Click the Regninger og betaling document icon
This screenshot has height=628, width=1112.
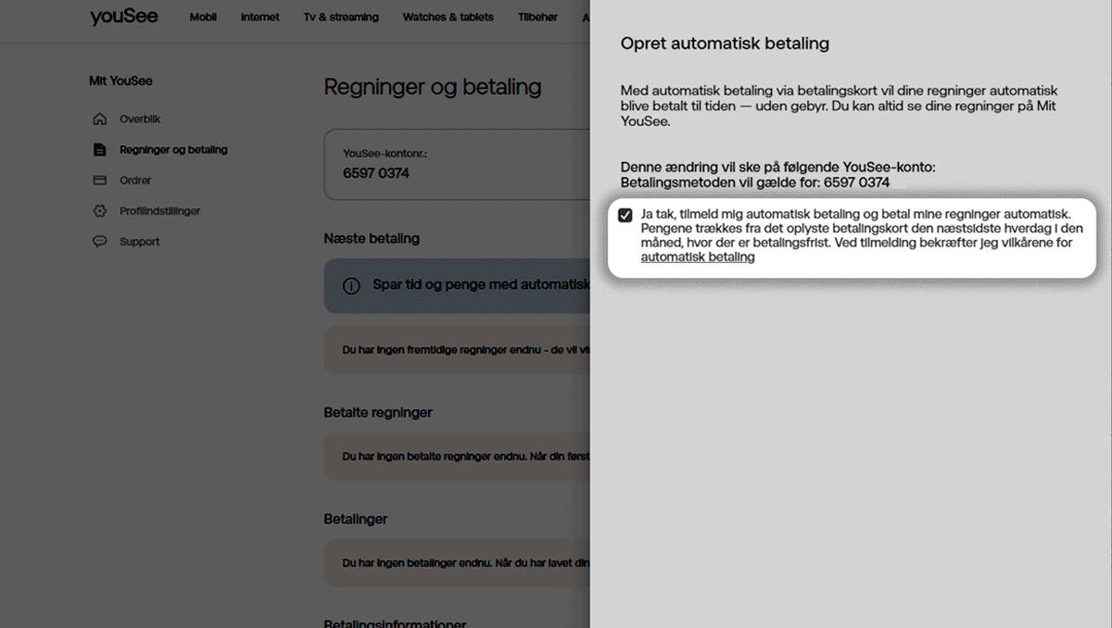coord(100,150)
